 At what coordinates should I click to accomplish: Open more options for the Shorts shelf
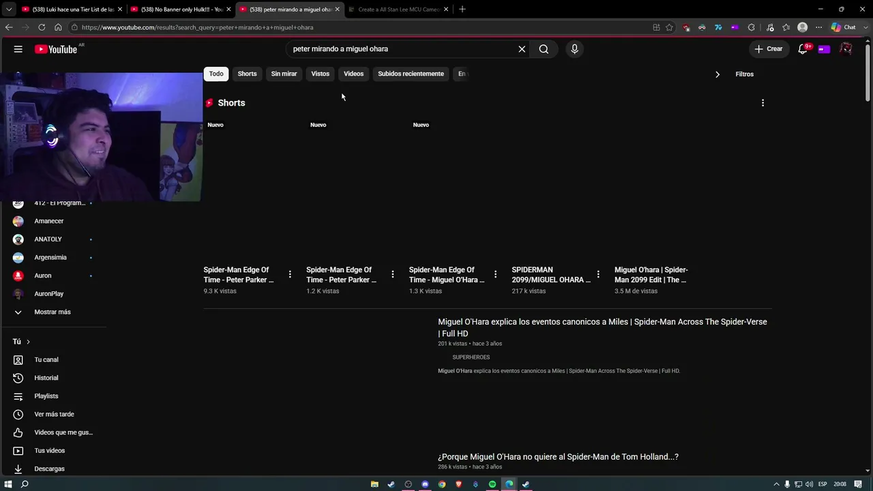(763, 103)
